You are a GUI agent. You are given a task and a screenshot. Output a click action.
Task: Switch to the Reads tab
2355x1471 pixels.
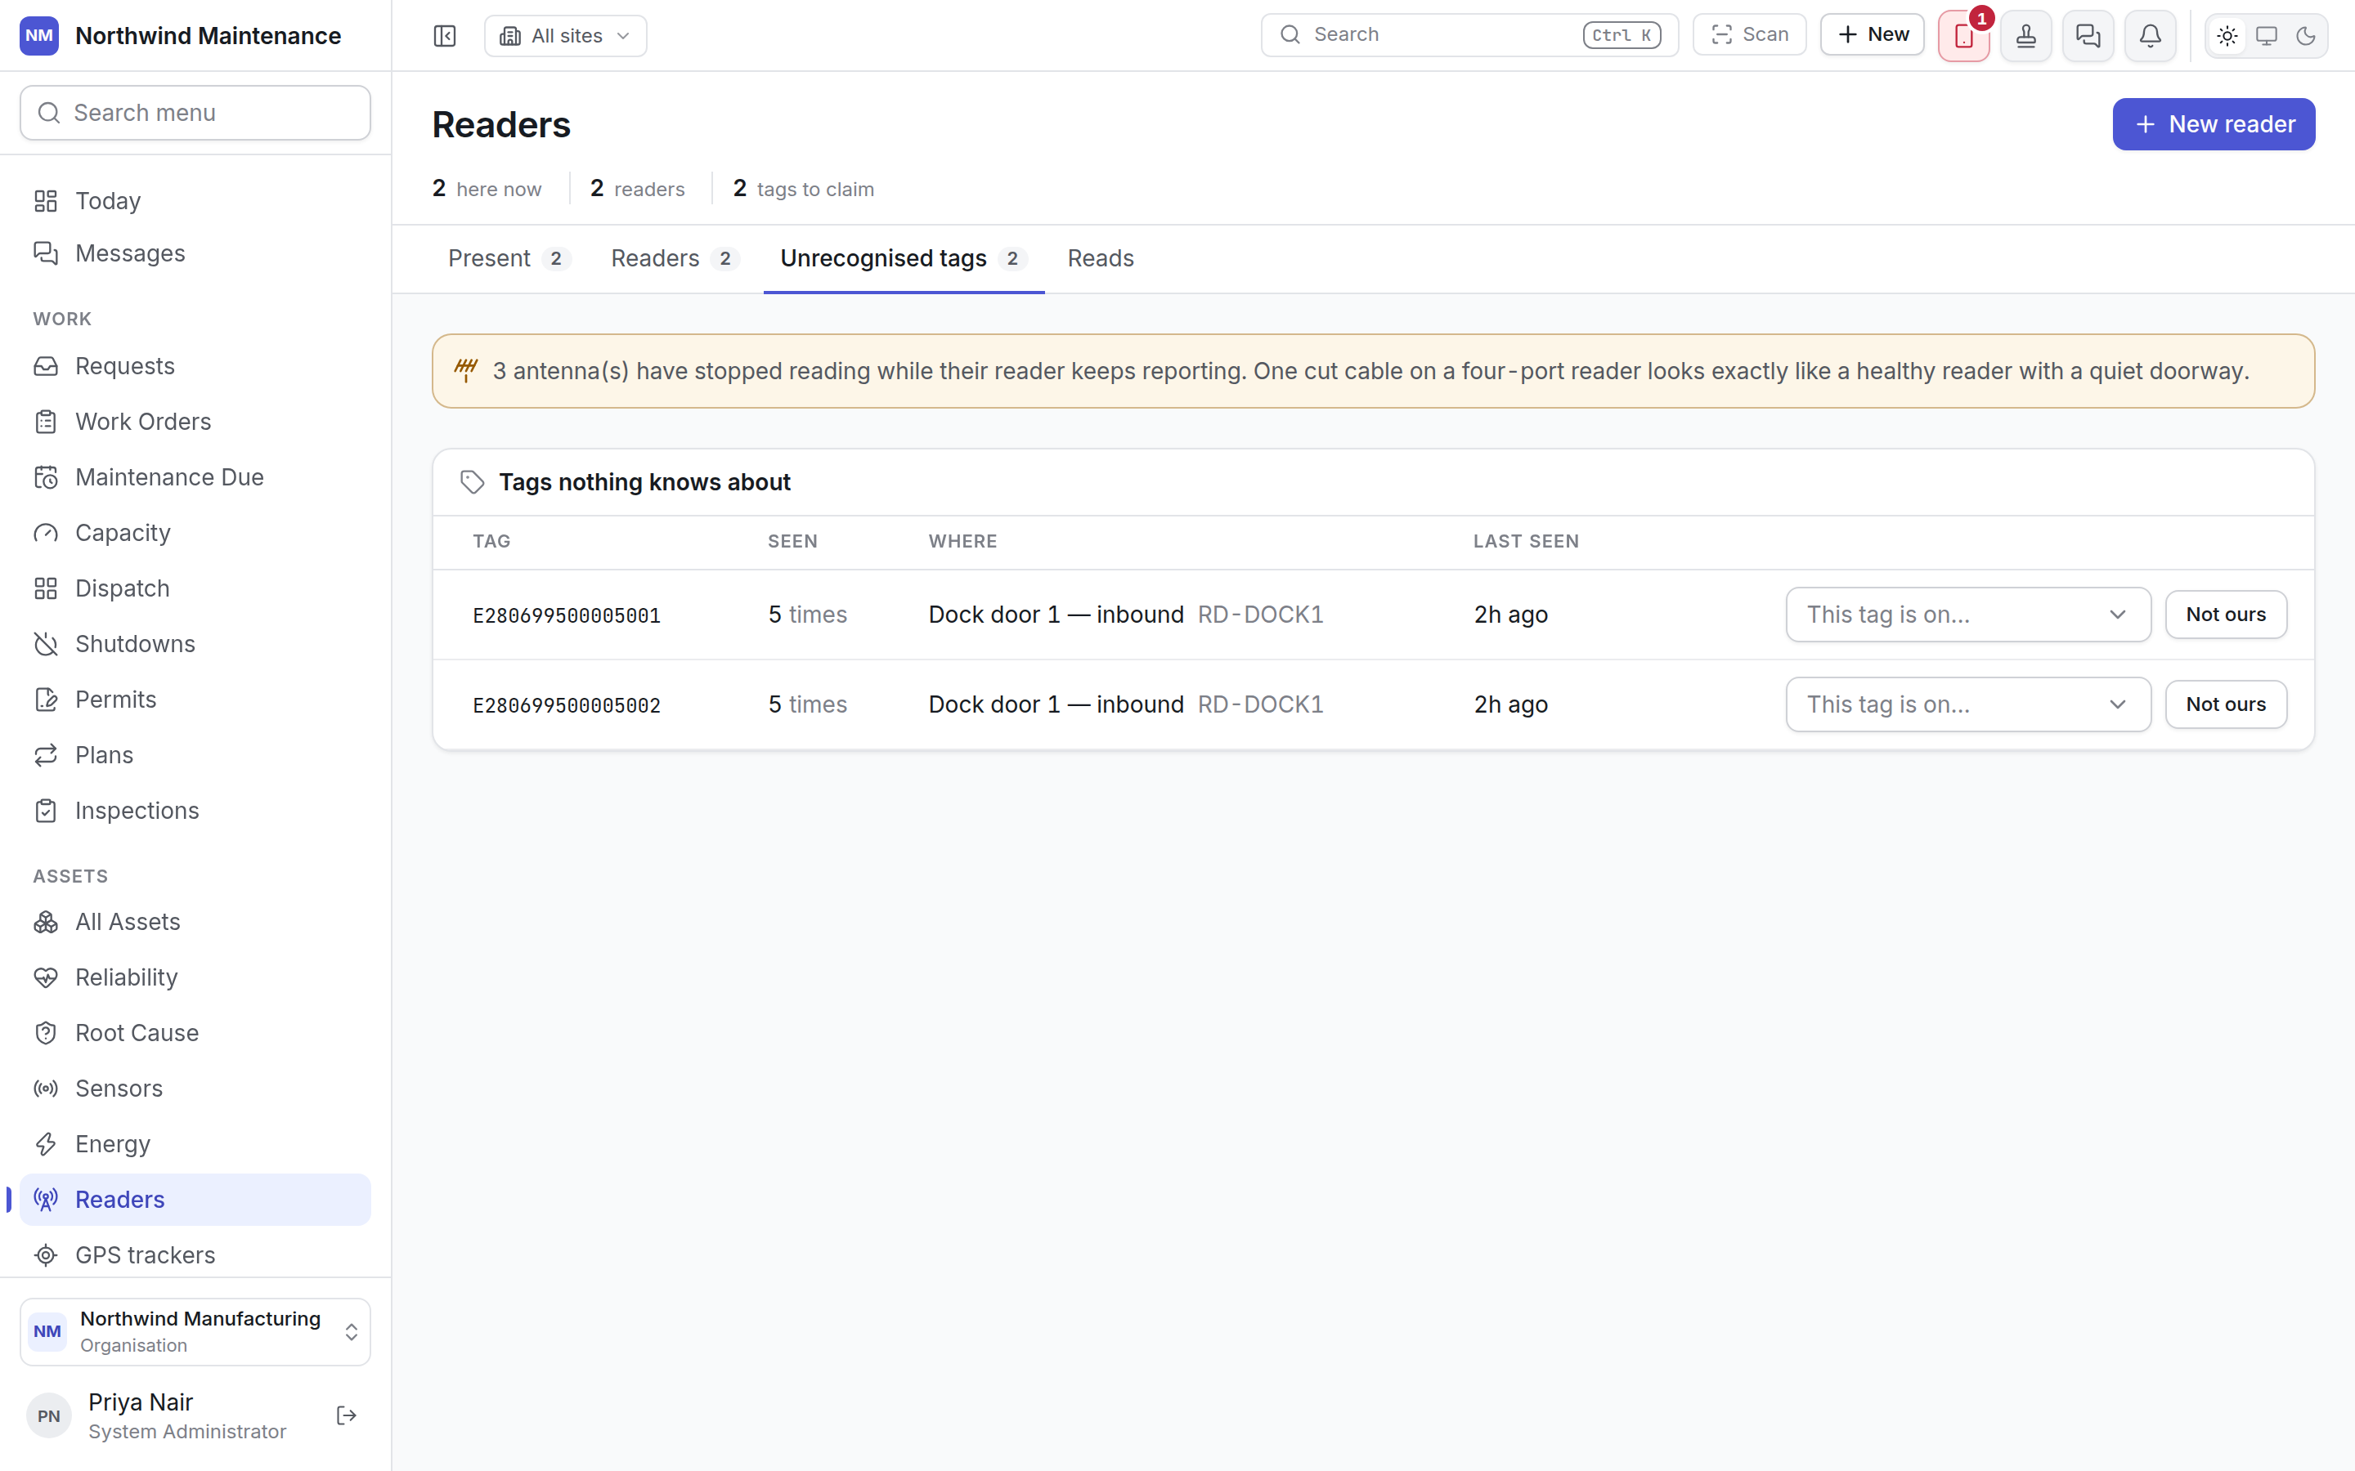pyautogui.click(x=1101, y=259)
